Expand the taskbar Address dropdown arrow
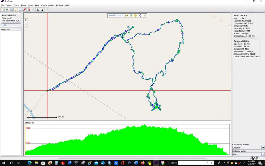This screenshot has height=166, width=265. pyautogui.click(x=207, y=163)
